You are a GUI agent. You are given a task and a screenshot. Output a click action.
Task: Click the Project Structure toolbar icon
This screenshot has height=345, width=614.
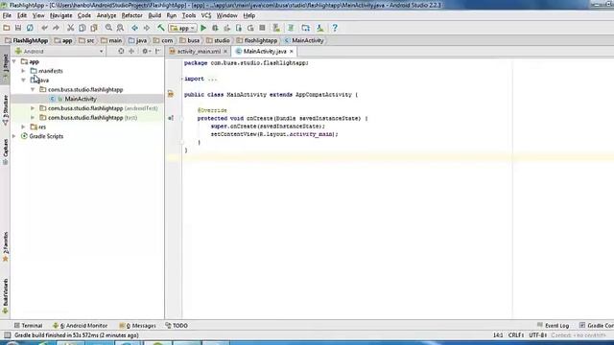(x=305, y=28)
